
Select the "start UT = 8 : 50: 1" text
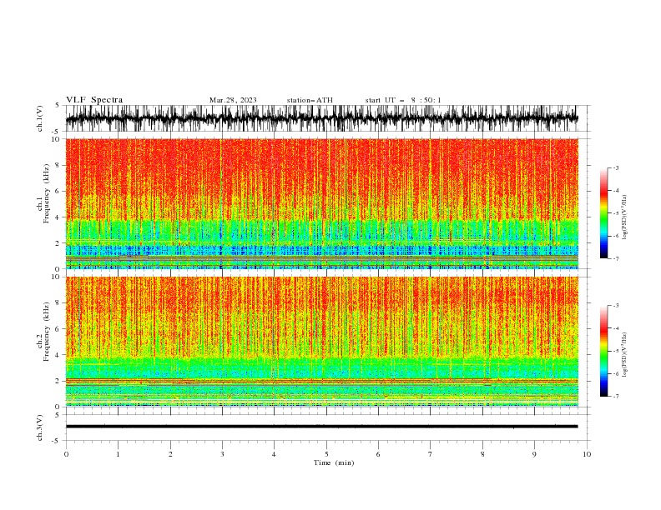403,100
